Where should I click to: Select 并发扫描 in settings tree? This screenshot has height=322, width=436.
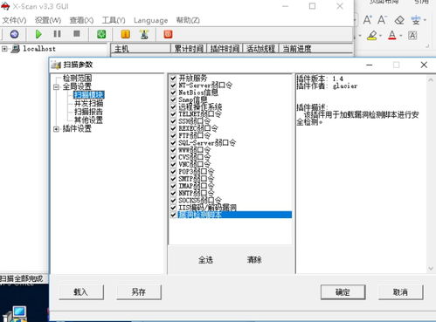88,103
